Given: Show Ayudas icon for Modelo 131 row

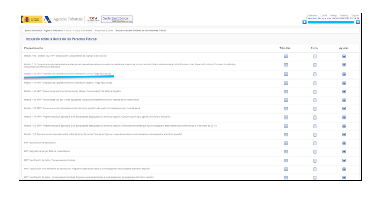Looking at the screenshot, I should point(344,83).
